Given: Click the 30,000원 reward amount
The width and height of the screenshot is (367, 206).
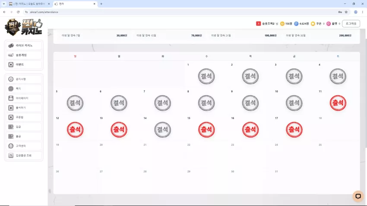Looking at the screenshot, I should (122, 35).
